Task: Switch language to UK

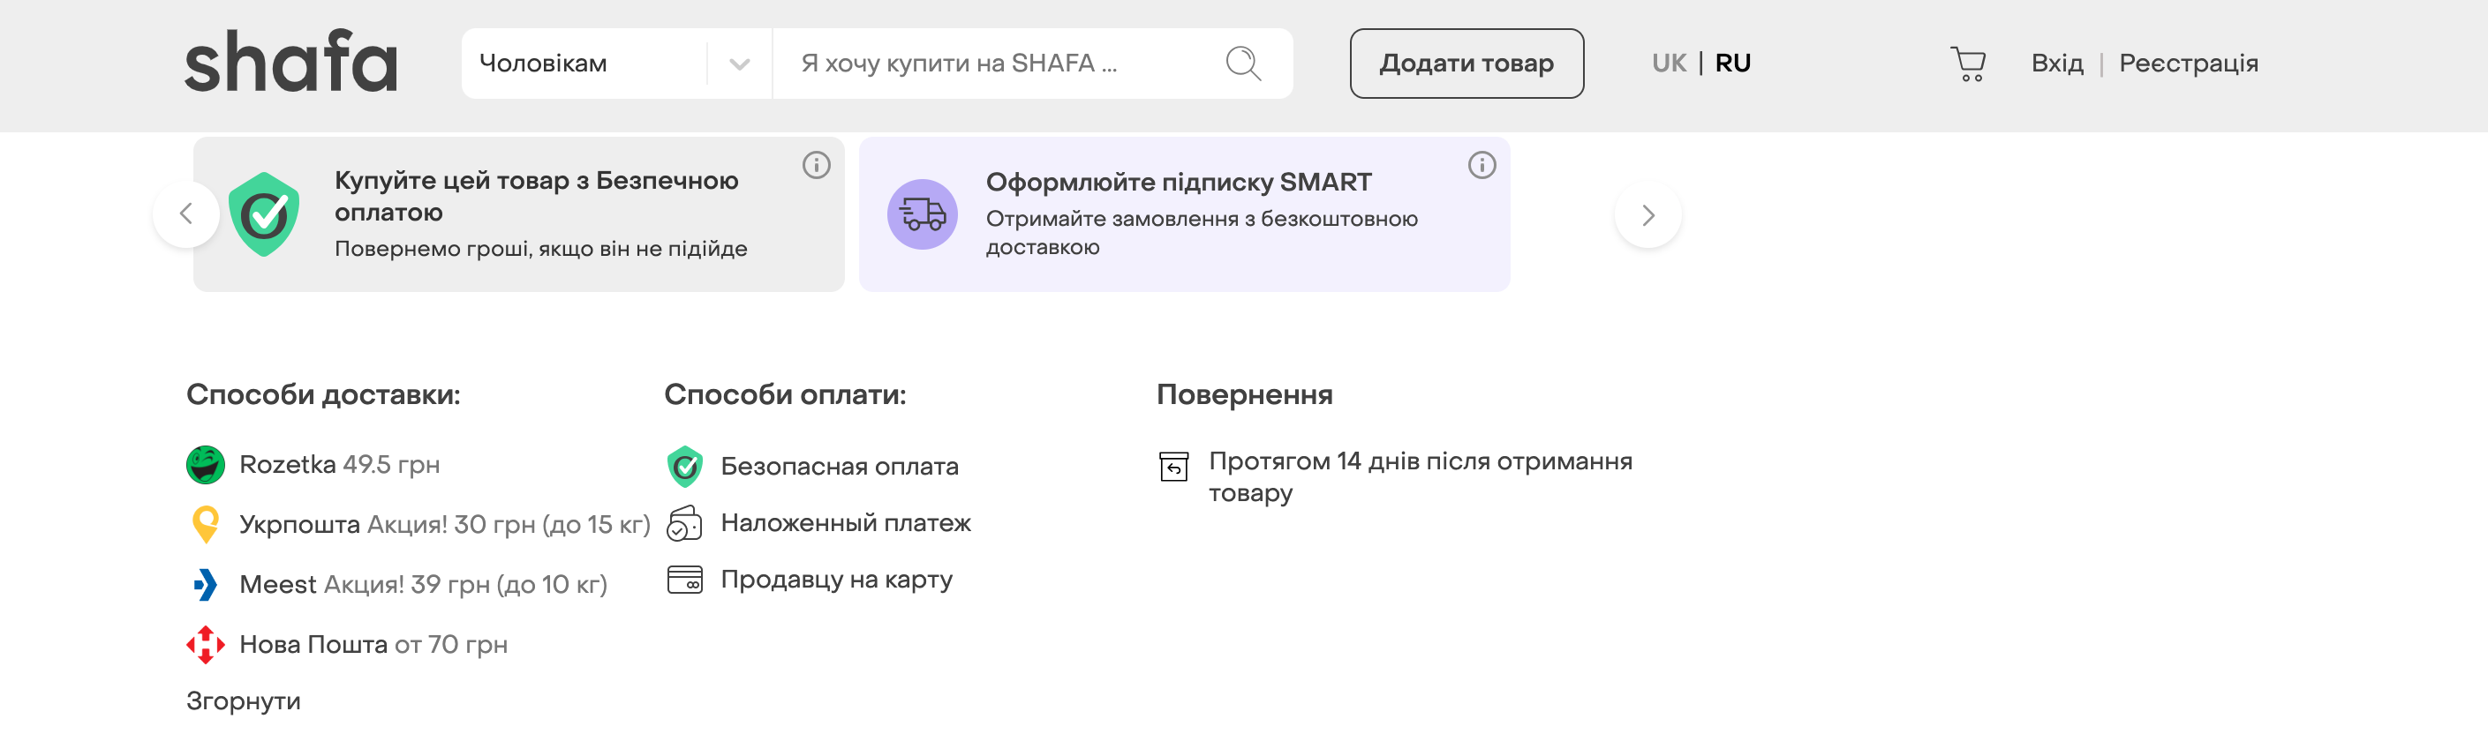Action: pyautogui.click(x=1668, y=64)
